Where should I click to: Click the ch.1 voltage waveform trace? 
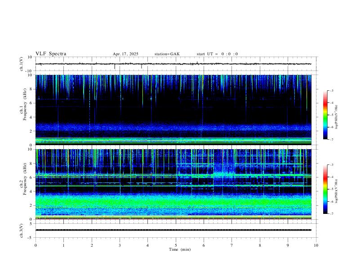(x=173, y=64)
